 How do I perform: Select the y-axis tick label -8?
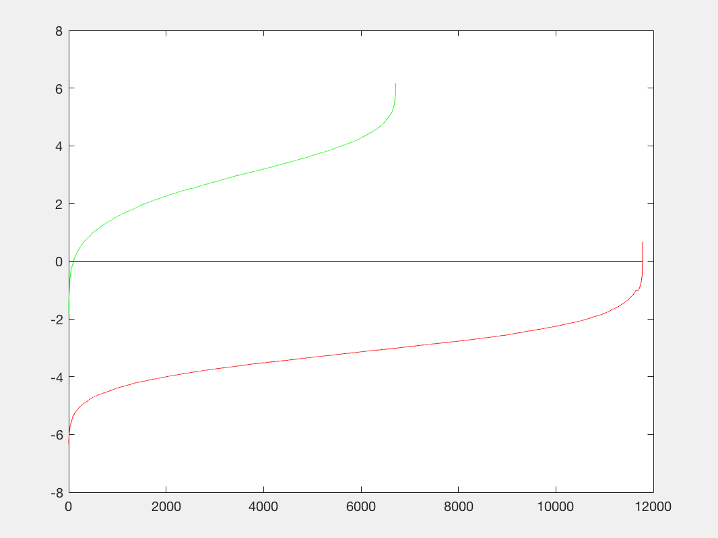coord(57,493)
